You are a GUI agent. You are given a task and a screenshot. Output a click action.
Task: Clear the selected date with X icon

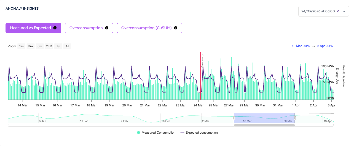click(338, 11)
